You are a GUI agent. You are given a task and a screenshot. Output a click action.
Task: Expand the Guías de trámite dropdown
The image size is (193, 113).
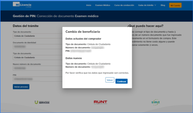click(x=147, y=5)
